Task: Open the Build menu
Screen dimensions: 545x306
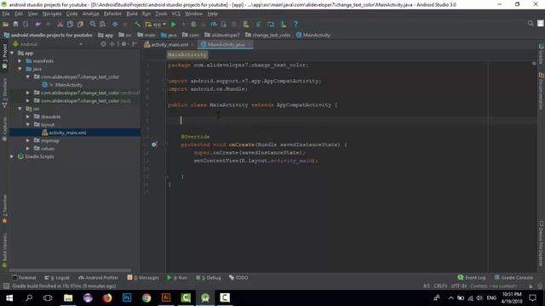Action: (132, 14)
